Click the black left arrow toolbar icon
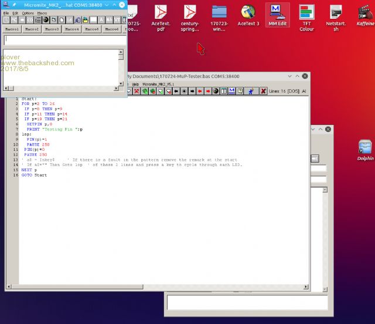The height and width of the screenshot is (324, 375). [176, 91]
